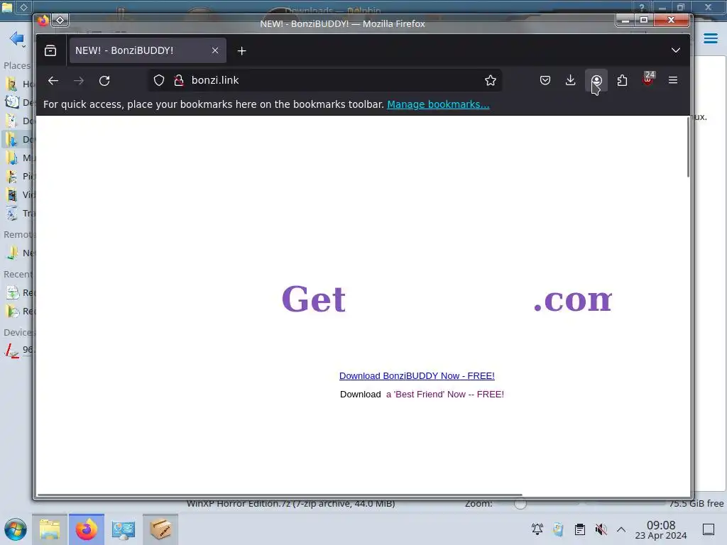Bookmark this page with the star
This screenshot has width=727, height=545.
coord(491,80)
